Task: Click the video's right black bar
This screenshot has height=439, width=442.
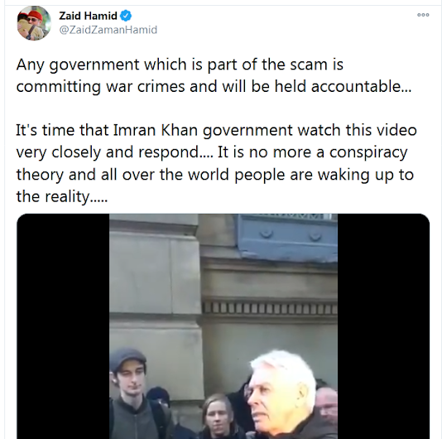Action: pos(384,326)
